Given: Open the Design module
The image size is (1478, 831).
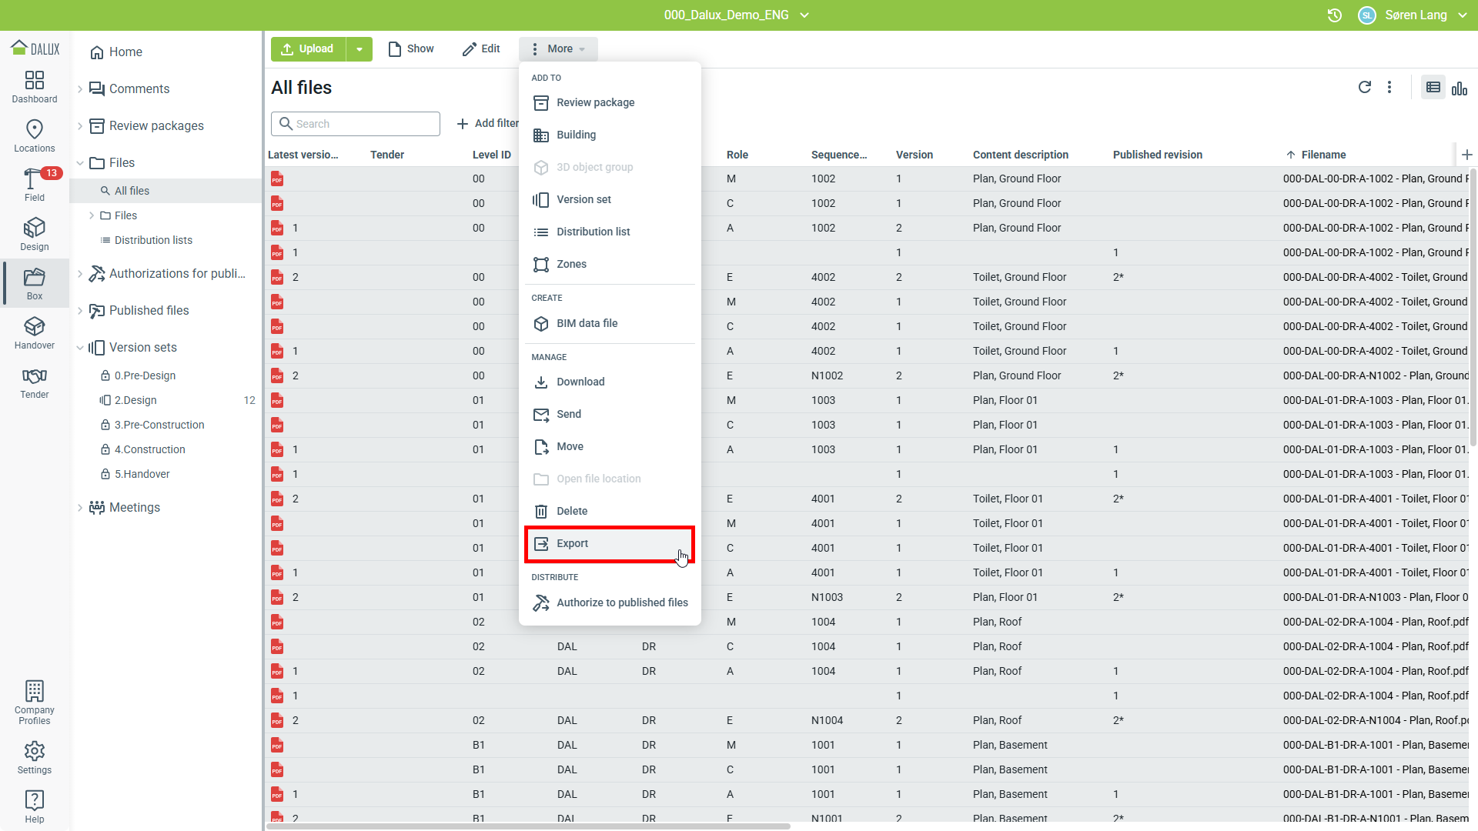Looking at the screenshot, I should 35,234.
